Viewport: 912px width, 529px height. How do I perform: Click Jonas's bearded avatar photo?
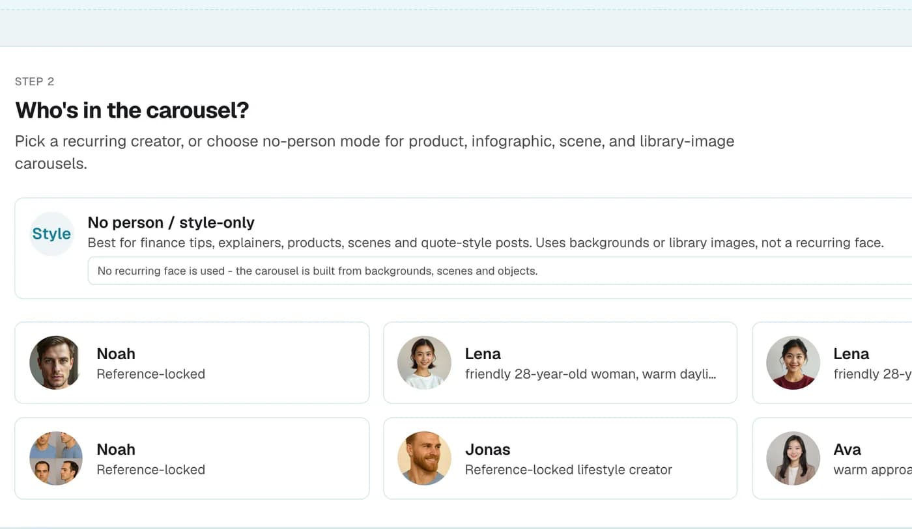[424, 458]
